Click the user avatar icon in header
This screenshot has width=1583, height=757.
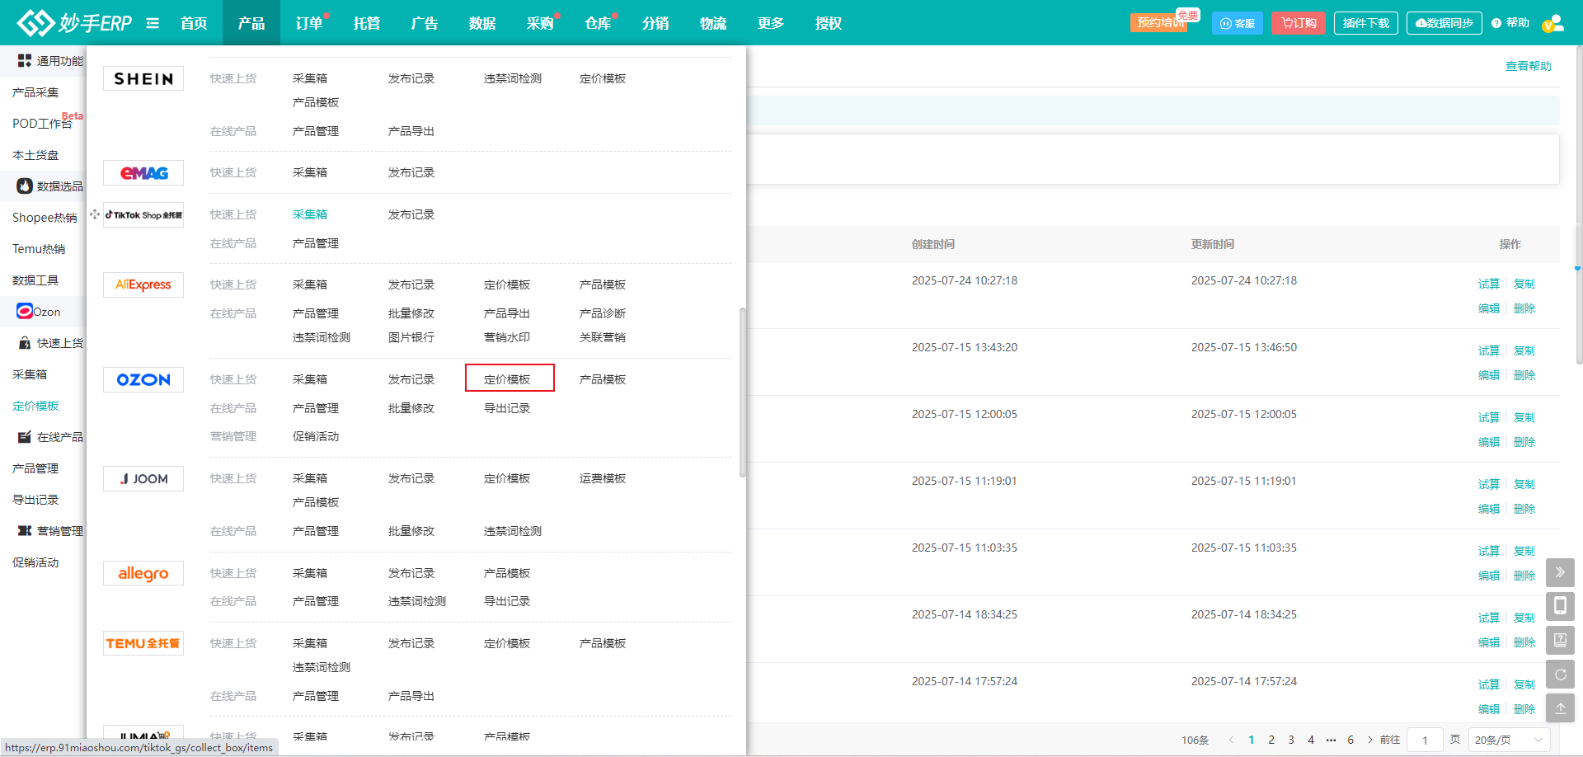pos(1552,23)
